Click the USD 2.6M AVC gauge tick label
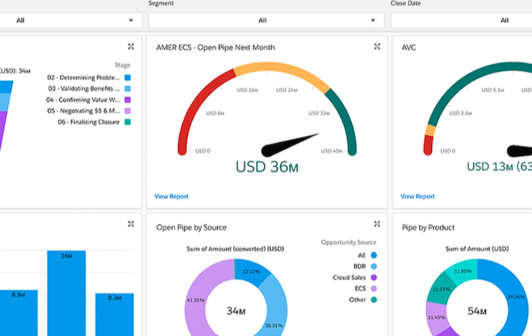The height and width of the screenshot is (336, 532). 460,113
